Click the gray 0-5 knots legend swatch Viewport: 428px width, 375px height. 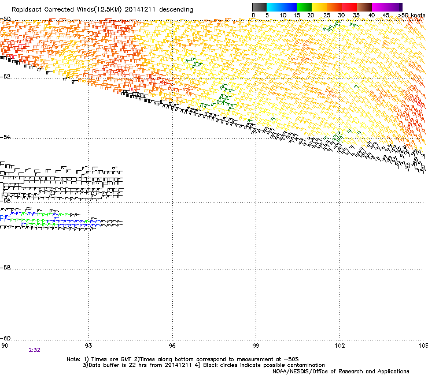click(x=259, y=7)
